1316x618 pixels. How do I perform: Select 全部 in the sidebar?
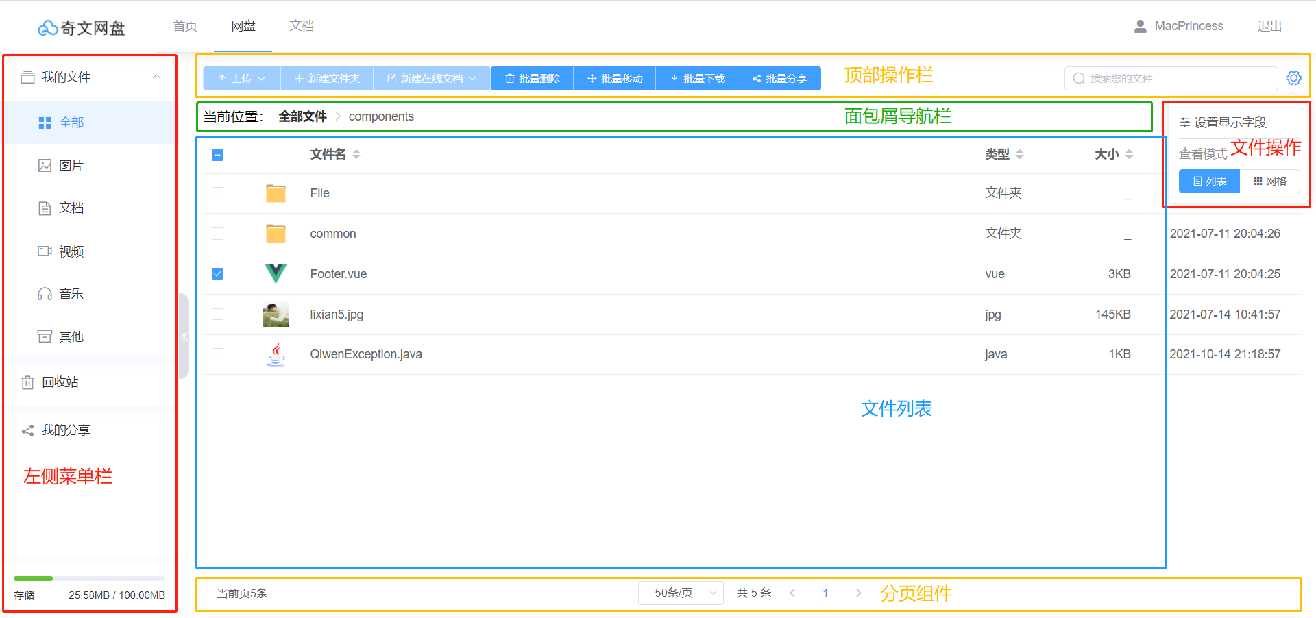click(90, 123)
